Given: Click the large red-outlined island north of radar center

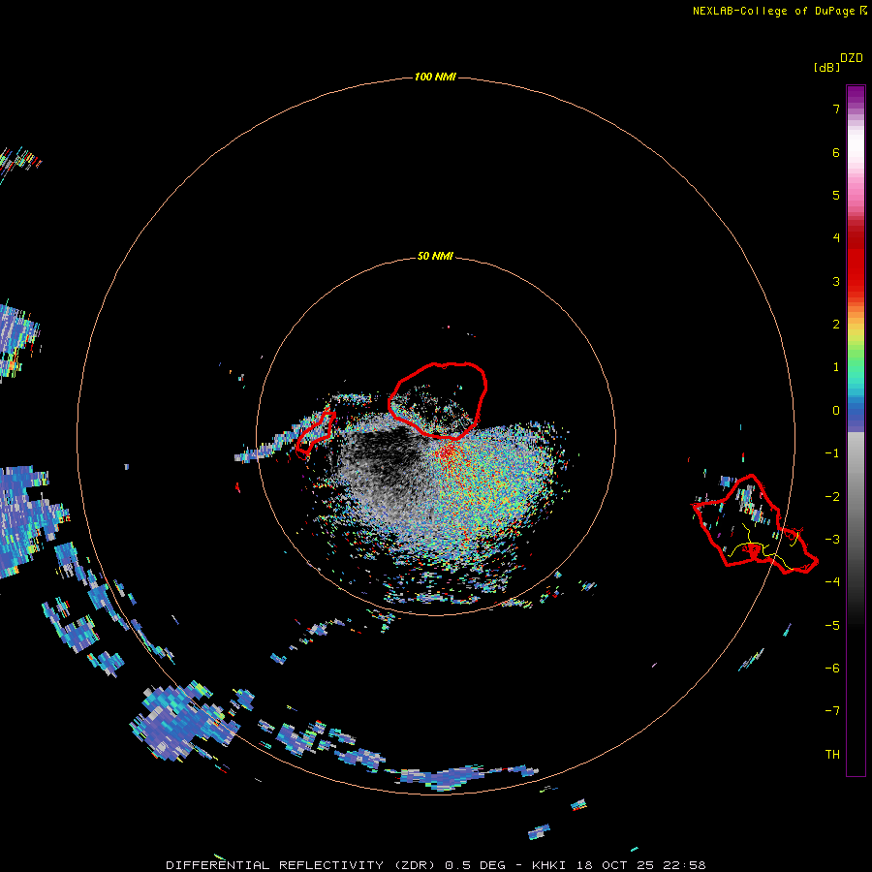Looking at the screenshot, I should pos(438,400).
